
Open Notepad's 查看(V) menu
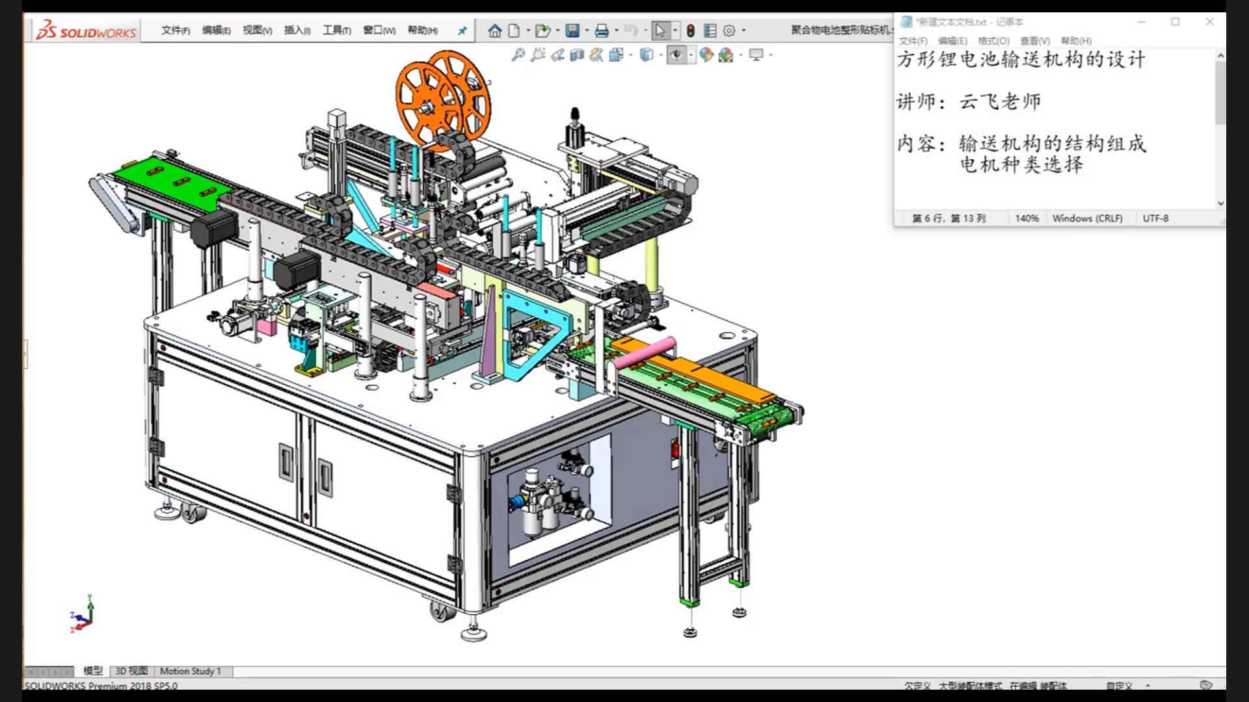[x=1034, y=41]
